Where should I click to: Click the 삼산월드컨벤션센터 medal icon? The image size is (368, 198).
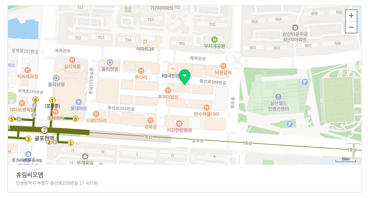(x=278, y=97)
